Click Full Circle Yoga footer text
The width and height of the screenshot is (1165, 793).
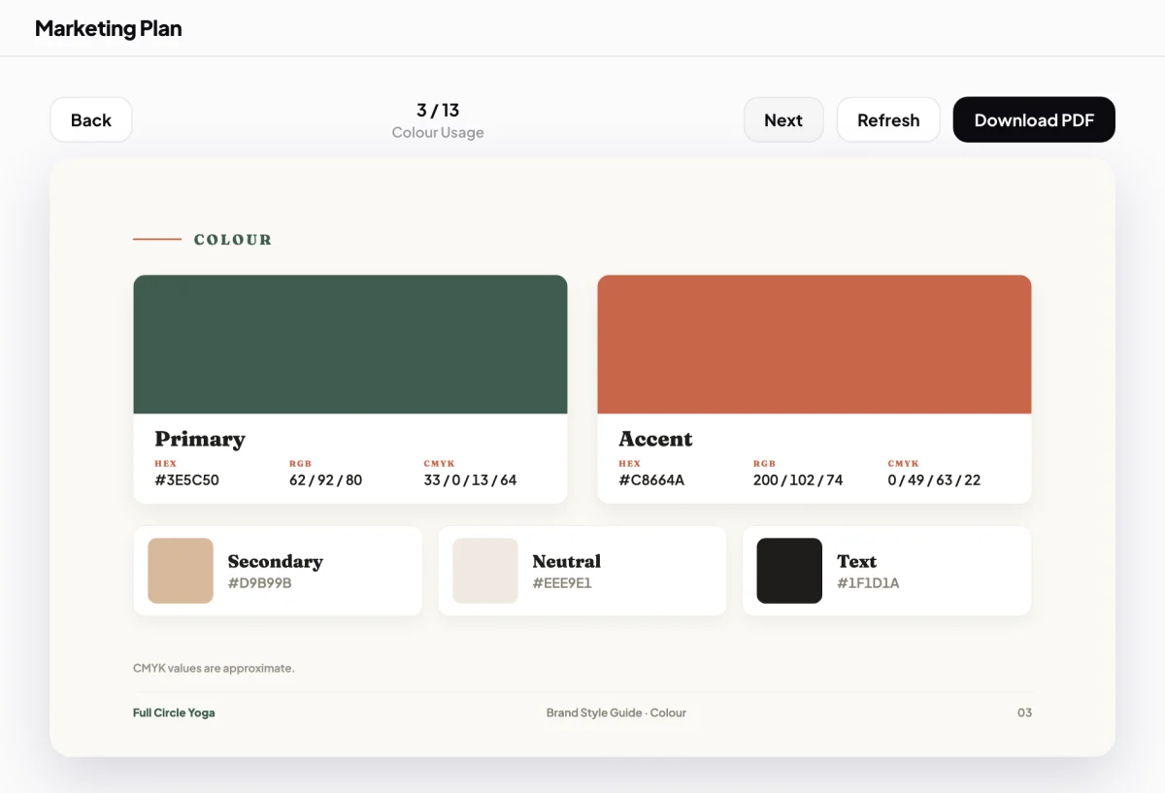pos(174,712)
